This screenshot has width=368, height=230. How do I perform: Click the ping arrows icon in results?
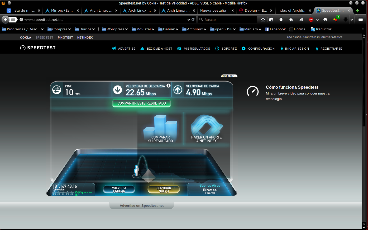coord(57,90)
